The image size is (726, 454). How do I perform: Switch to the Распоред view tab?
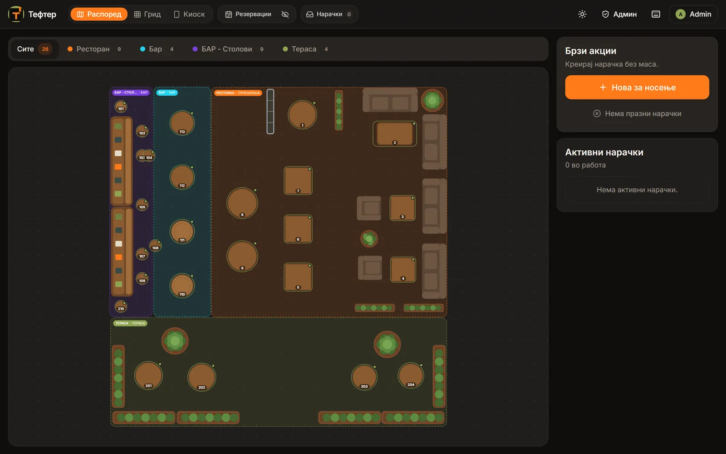click(x=99, y=14)
